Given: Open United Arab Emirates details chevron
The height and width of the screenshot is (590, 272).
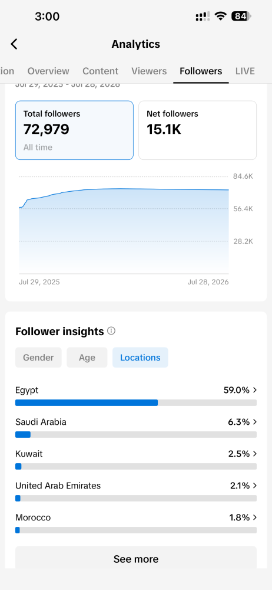Looking at the screenshot, I should (255, 486).
